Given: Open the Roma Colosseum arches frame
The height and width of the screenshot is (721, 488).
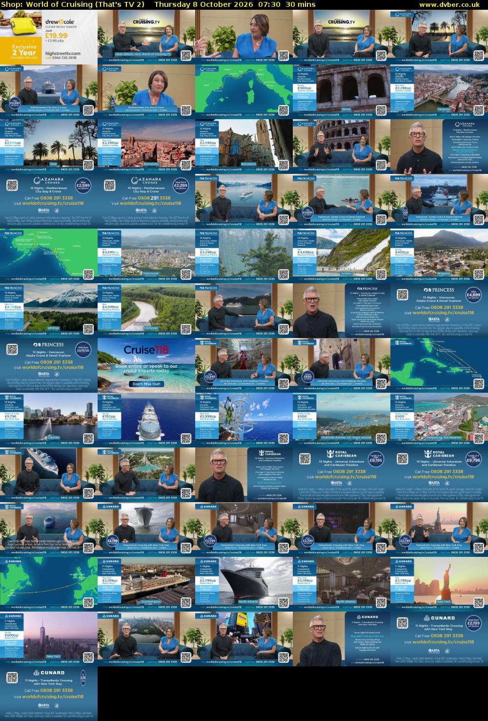Looking at the screenshot, I should point(342,92).
